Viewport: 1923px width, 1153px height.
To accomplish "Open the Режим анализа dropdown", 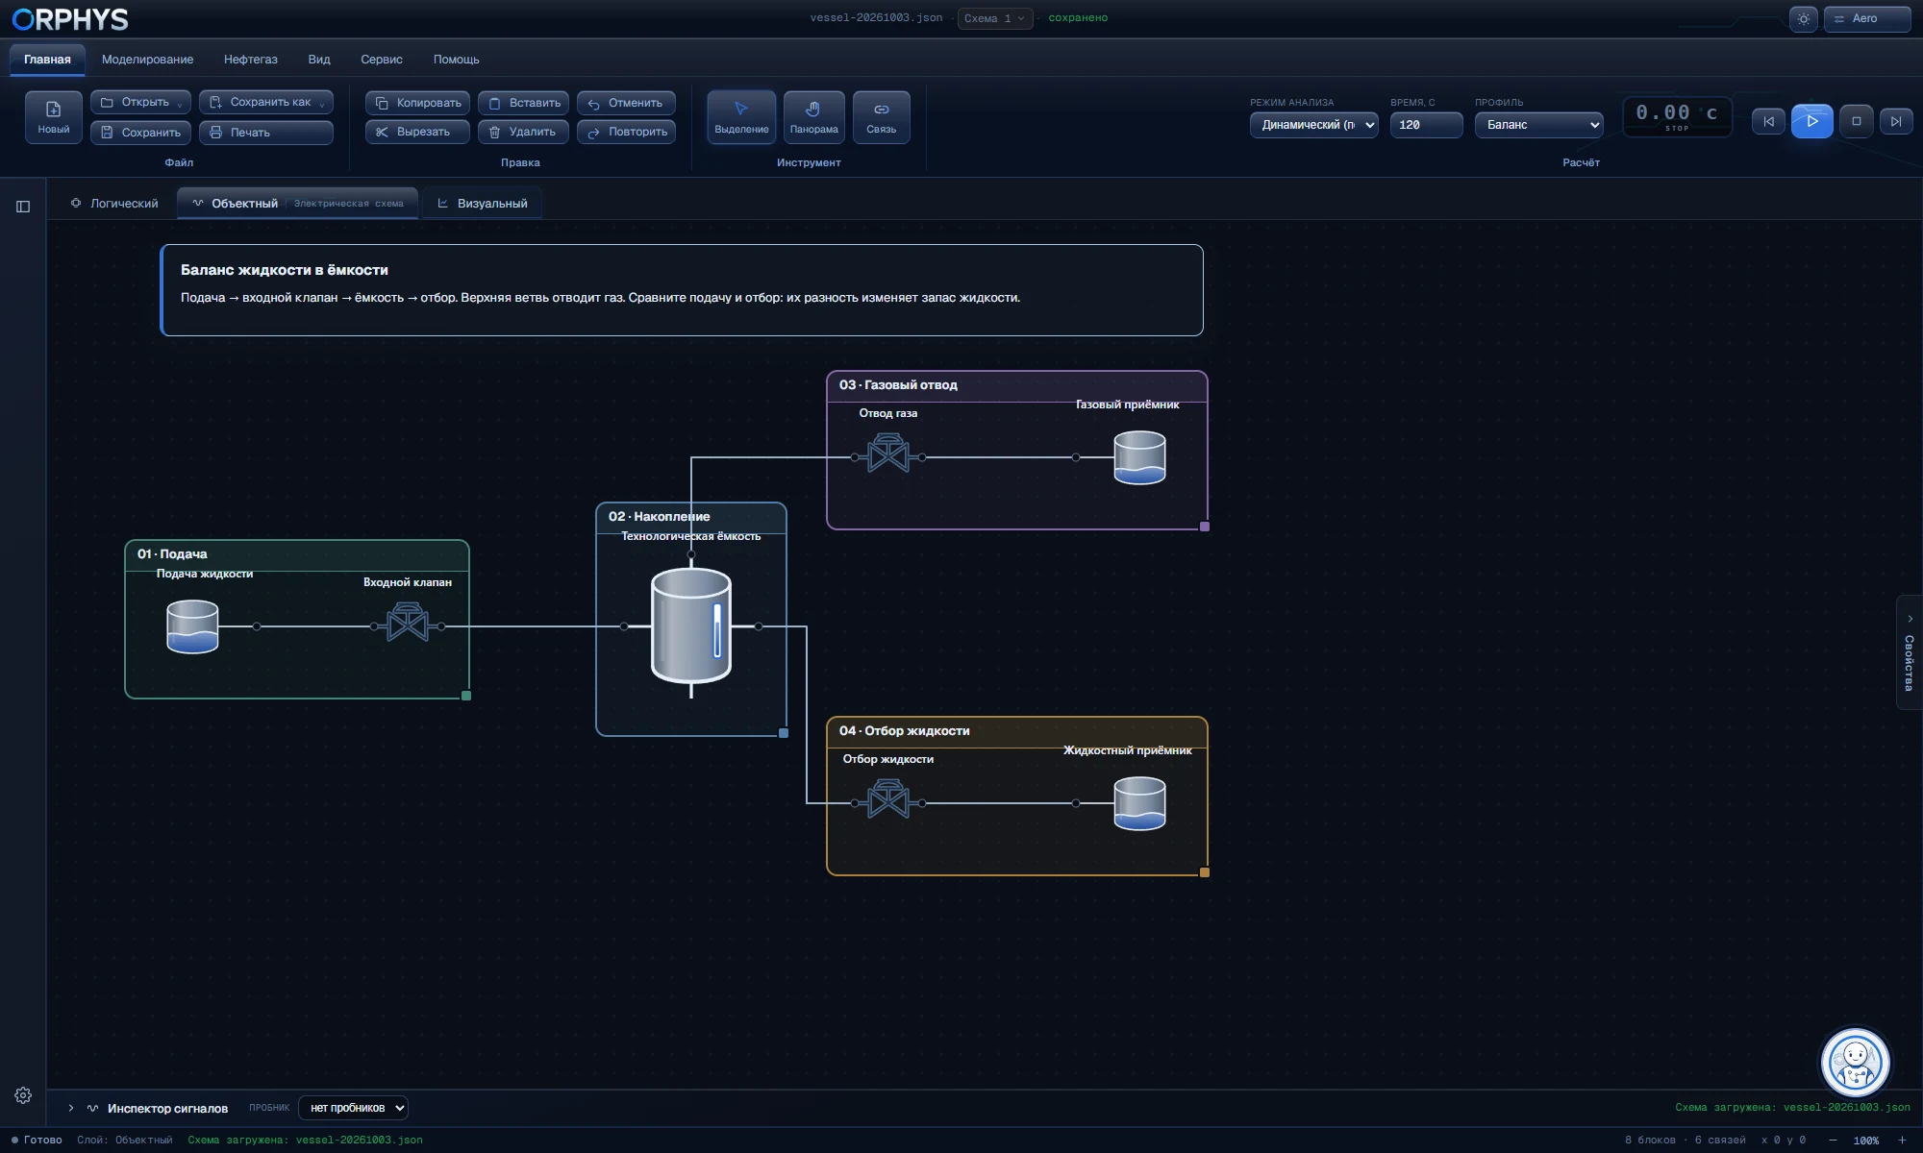I will coord(1313,125).
